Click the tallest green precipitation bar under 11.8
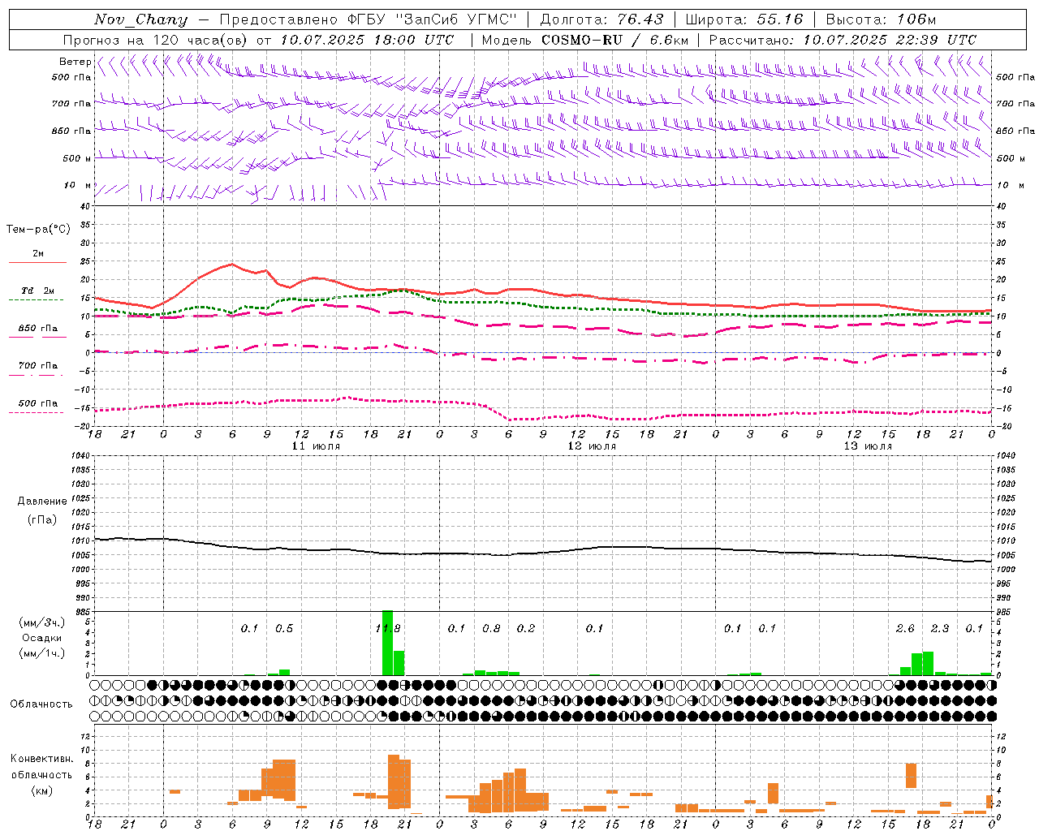1039x831 pixels. pyautogui.click(x=388, y=643)
